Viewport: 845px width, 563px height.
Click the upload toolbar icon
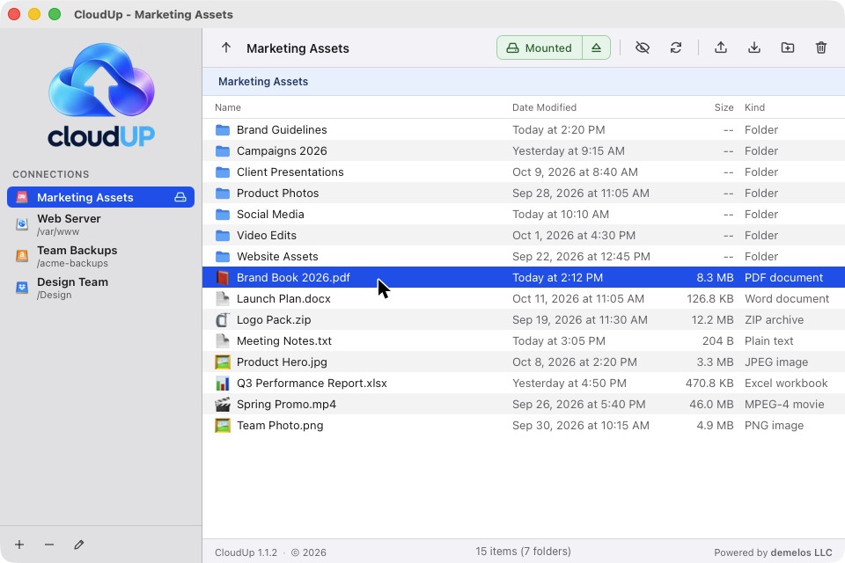point(721,48)
